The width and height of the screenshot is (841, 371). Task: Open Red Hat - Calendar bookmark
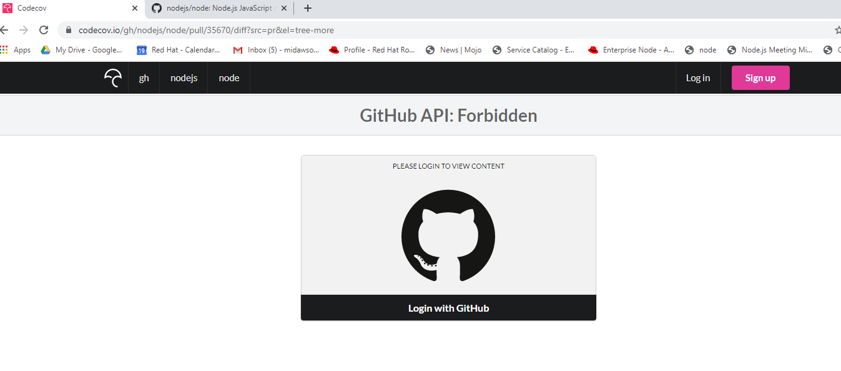tap(178, 50)
